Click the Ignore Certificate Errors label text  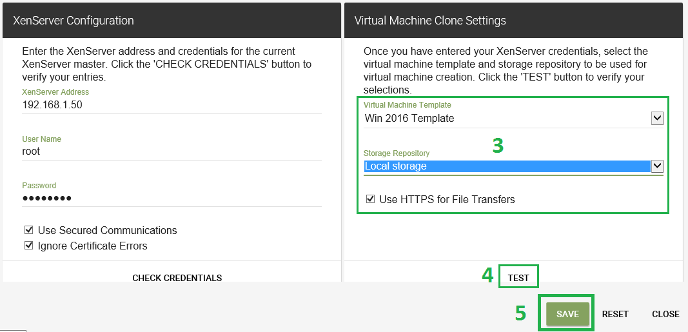[x=93, y=246]
